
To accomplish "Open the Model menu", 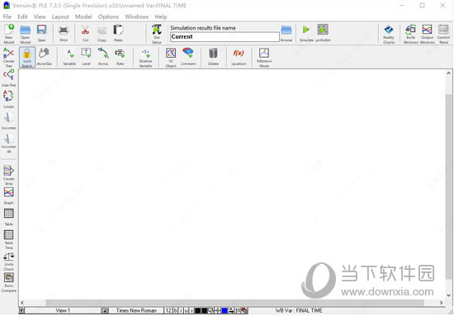I will pyautogui.click(x=83, y=17).
